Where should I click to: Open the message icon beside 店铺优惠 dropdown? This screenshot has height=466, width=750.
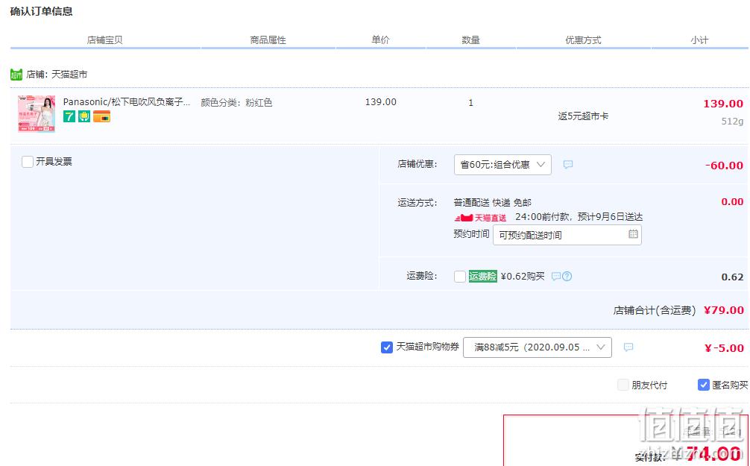[568, 165]
